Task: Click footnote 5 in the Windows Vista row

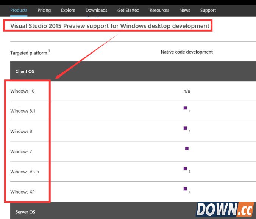Action: (189, 172)
